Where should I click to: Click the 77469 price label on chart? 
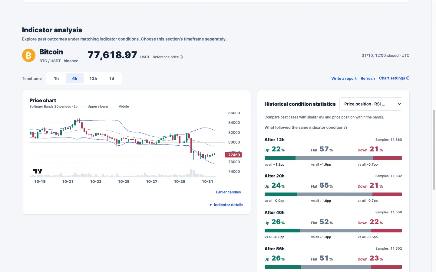[x=234, y=155]
